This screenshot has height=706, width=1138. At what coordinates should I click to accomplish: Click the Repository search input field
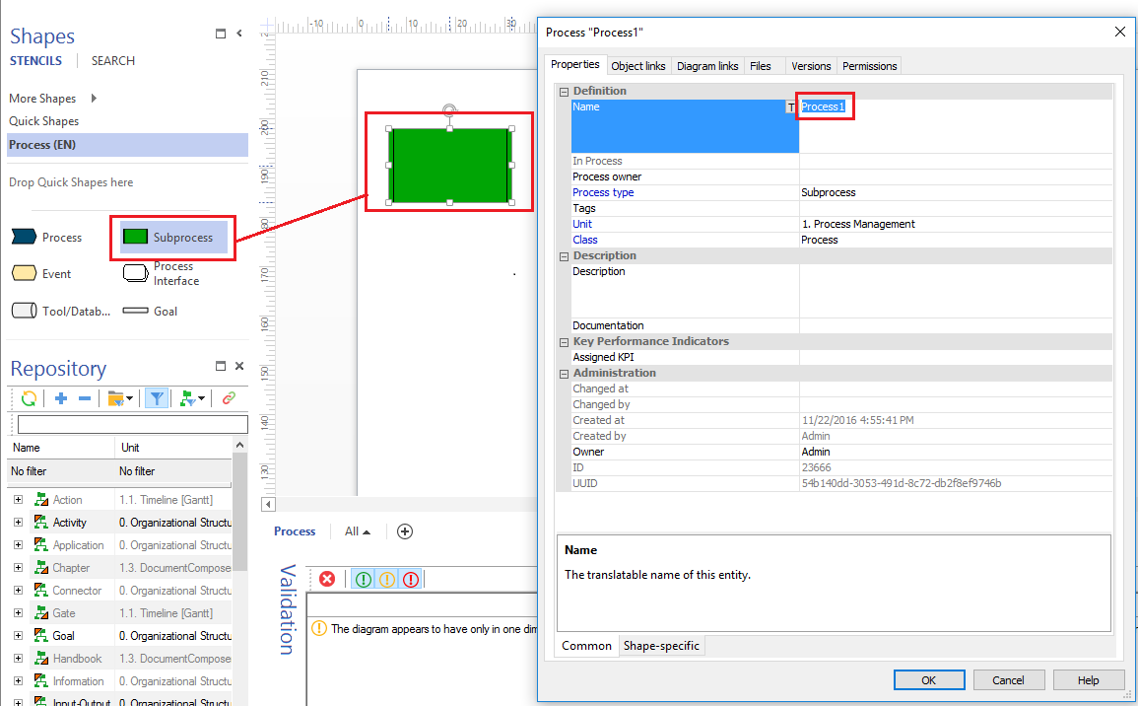(x=133, y=424)
